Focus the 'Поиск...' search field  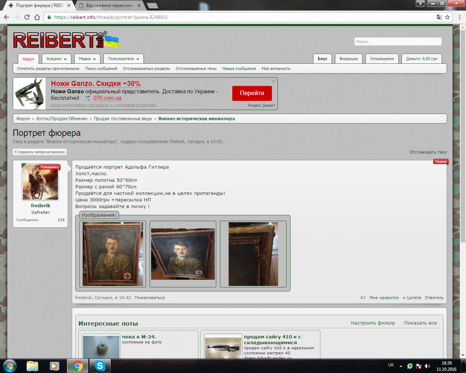(x=398, y=42)
